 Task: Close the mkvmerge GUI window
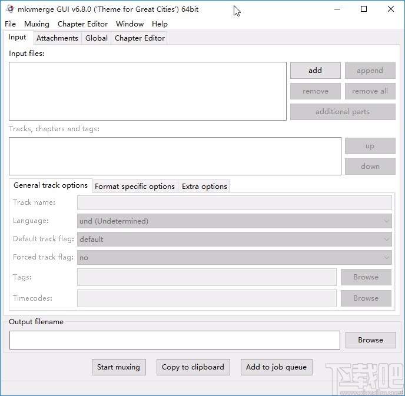point(391,9)
